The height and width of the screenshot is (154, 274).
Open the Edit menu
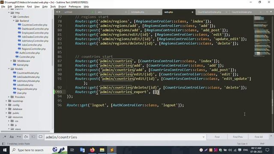9,7
